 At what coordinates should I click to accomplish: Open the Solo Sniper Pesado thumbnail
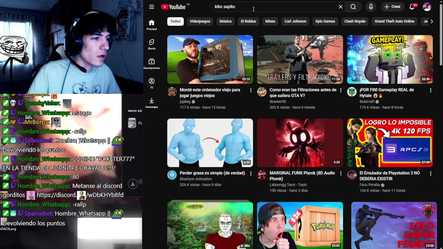(x=394, y=225)
